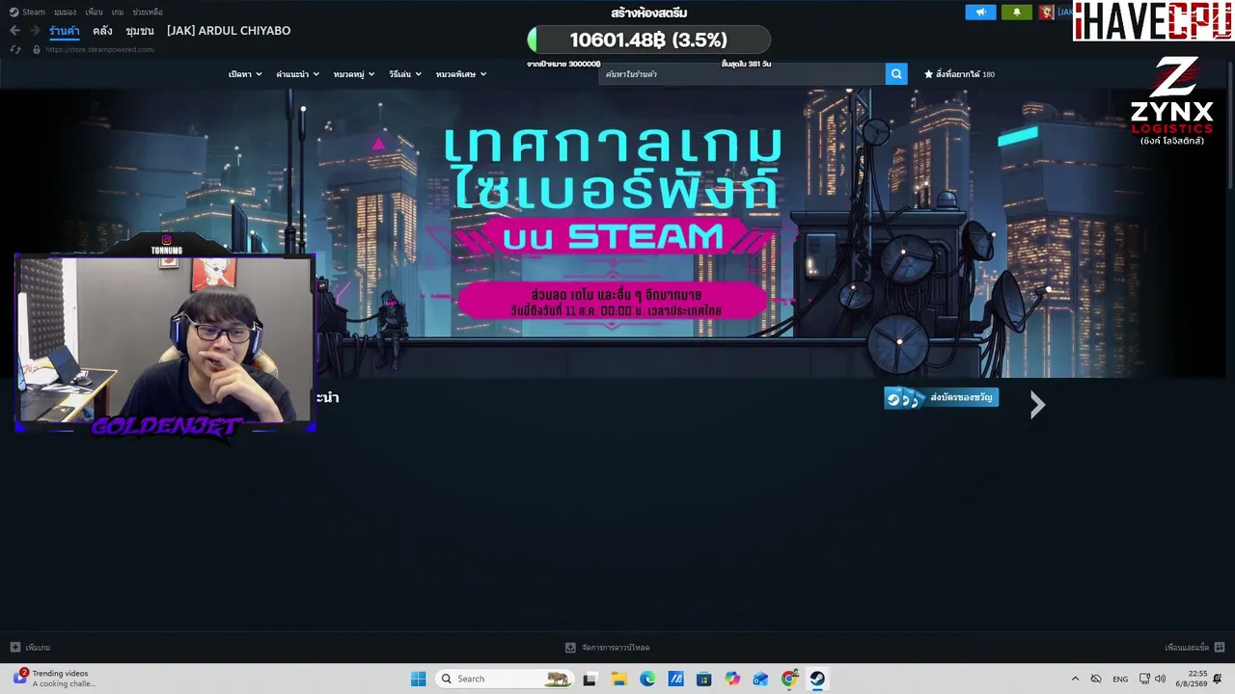Open Outlook from the taskbar
The image size is (1235, 694).
[x=761, y=679]
